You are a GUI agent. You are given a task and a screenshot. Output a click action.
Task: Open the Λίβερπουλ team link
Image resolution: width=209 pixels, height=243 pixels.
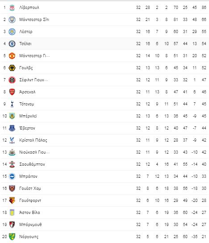click(29, 8)
